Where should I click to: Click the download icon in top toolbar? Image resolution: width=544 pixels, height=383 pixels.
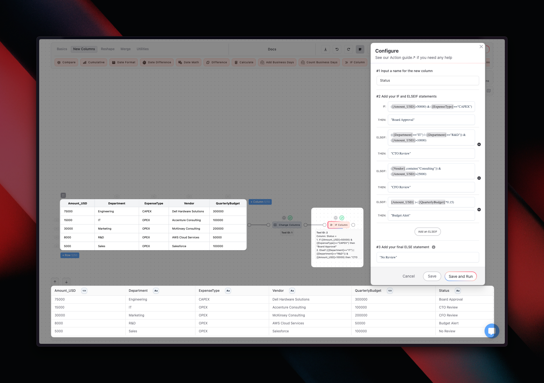tap(325, 49)
